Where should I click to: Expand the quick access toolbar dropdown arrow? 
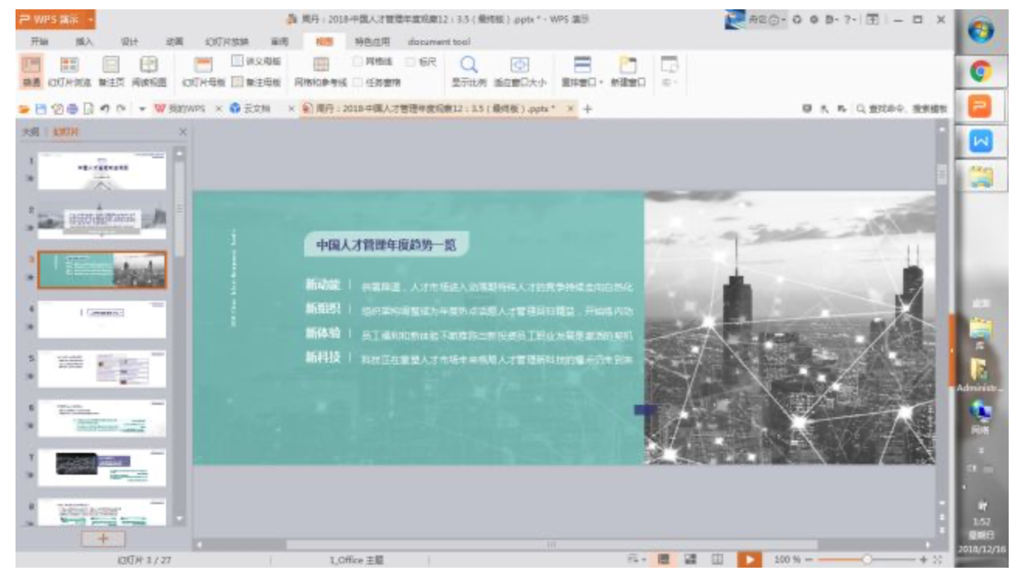click(143, 109)
